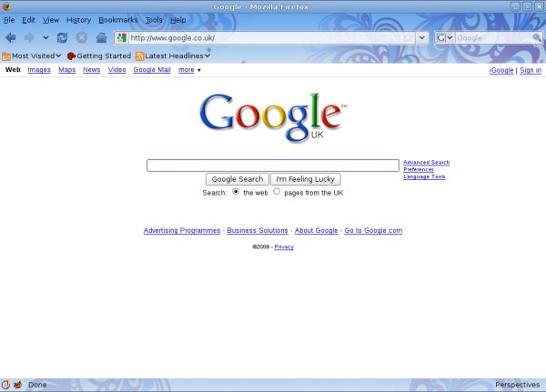This screenshot has width=546, height=392.
Task: Open the History menu
Action: (x=78, y=20)
